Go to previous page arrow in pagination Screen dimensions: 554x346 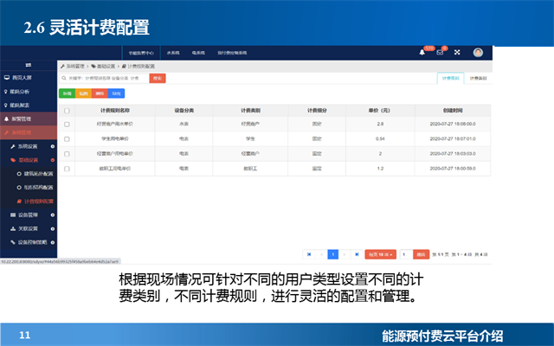pos(321,254)
